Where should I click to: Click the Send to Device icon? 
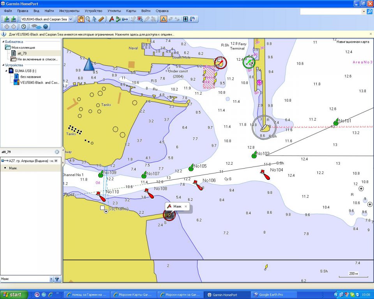pyautogui.click(x=13, y=19)
